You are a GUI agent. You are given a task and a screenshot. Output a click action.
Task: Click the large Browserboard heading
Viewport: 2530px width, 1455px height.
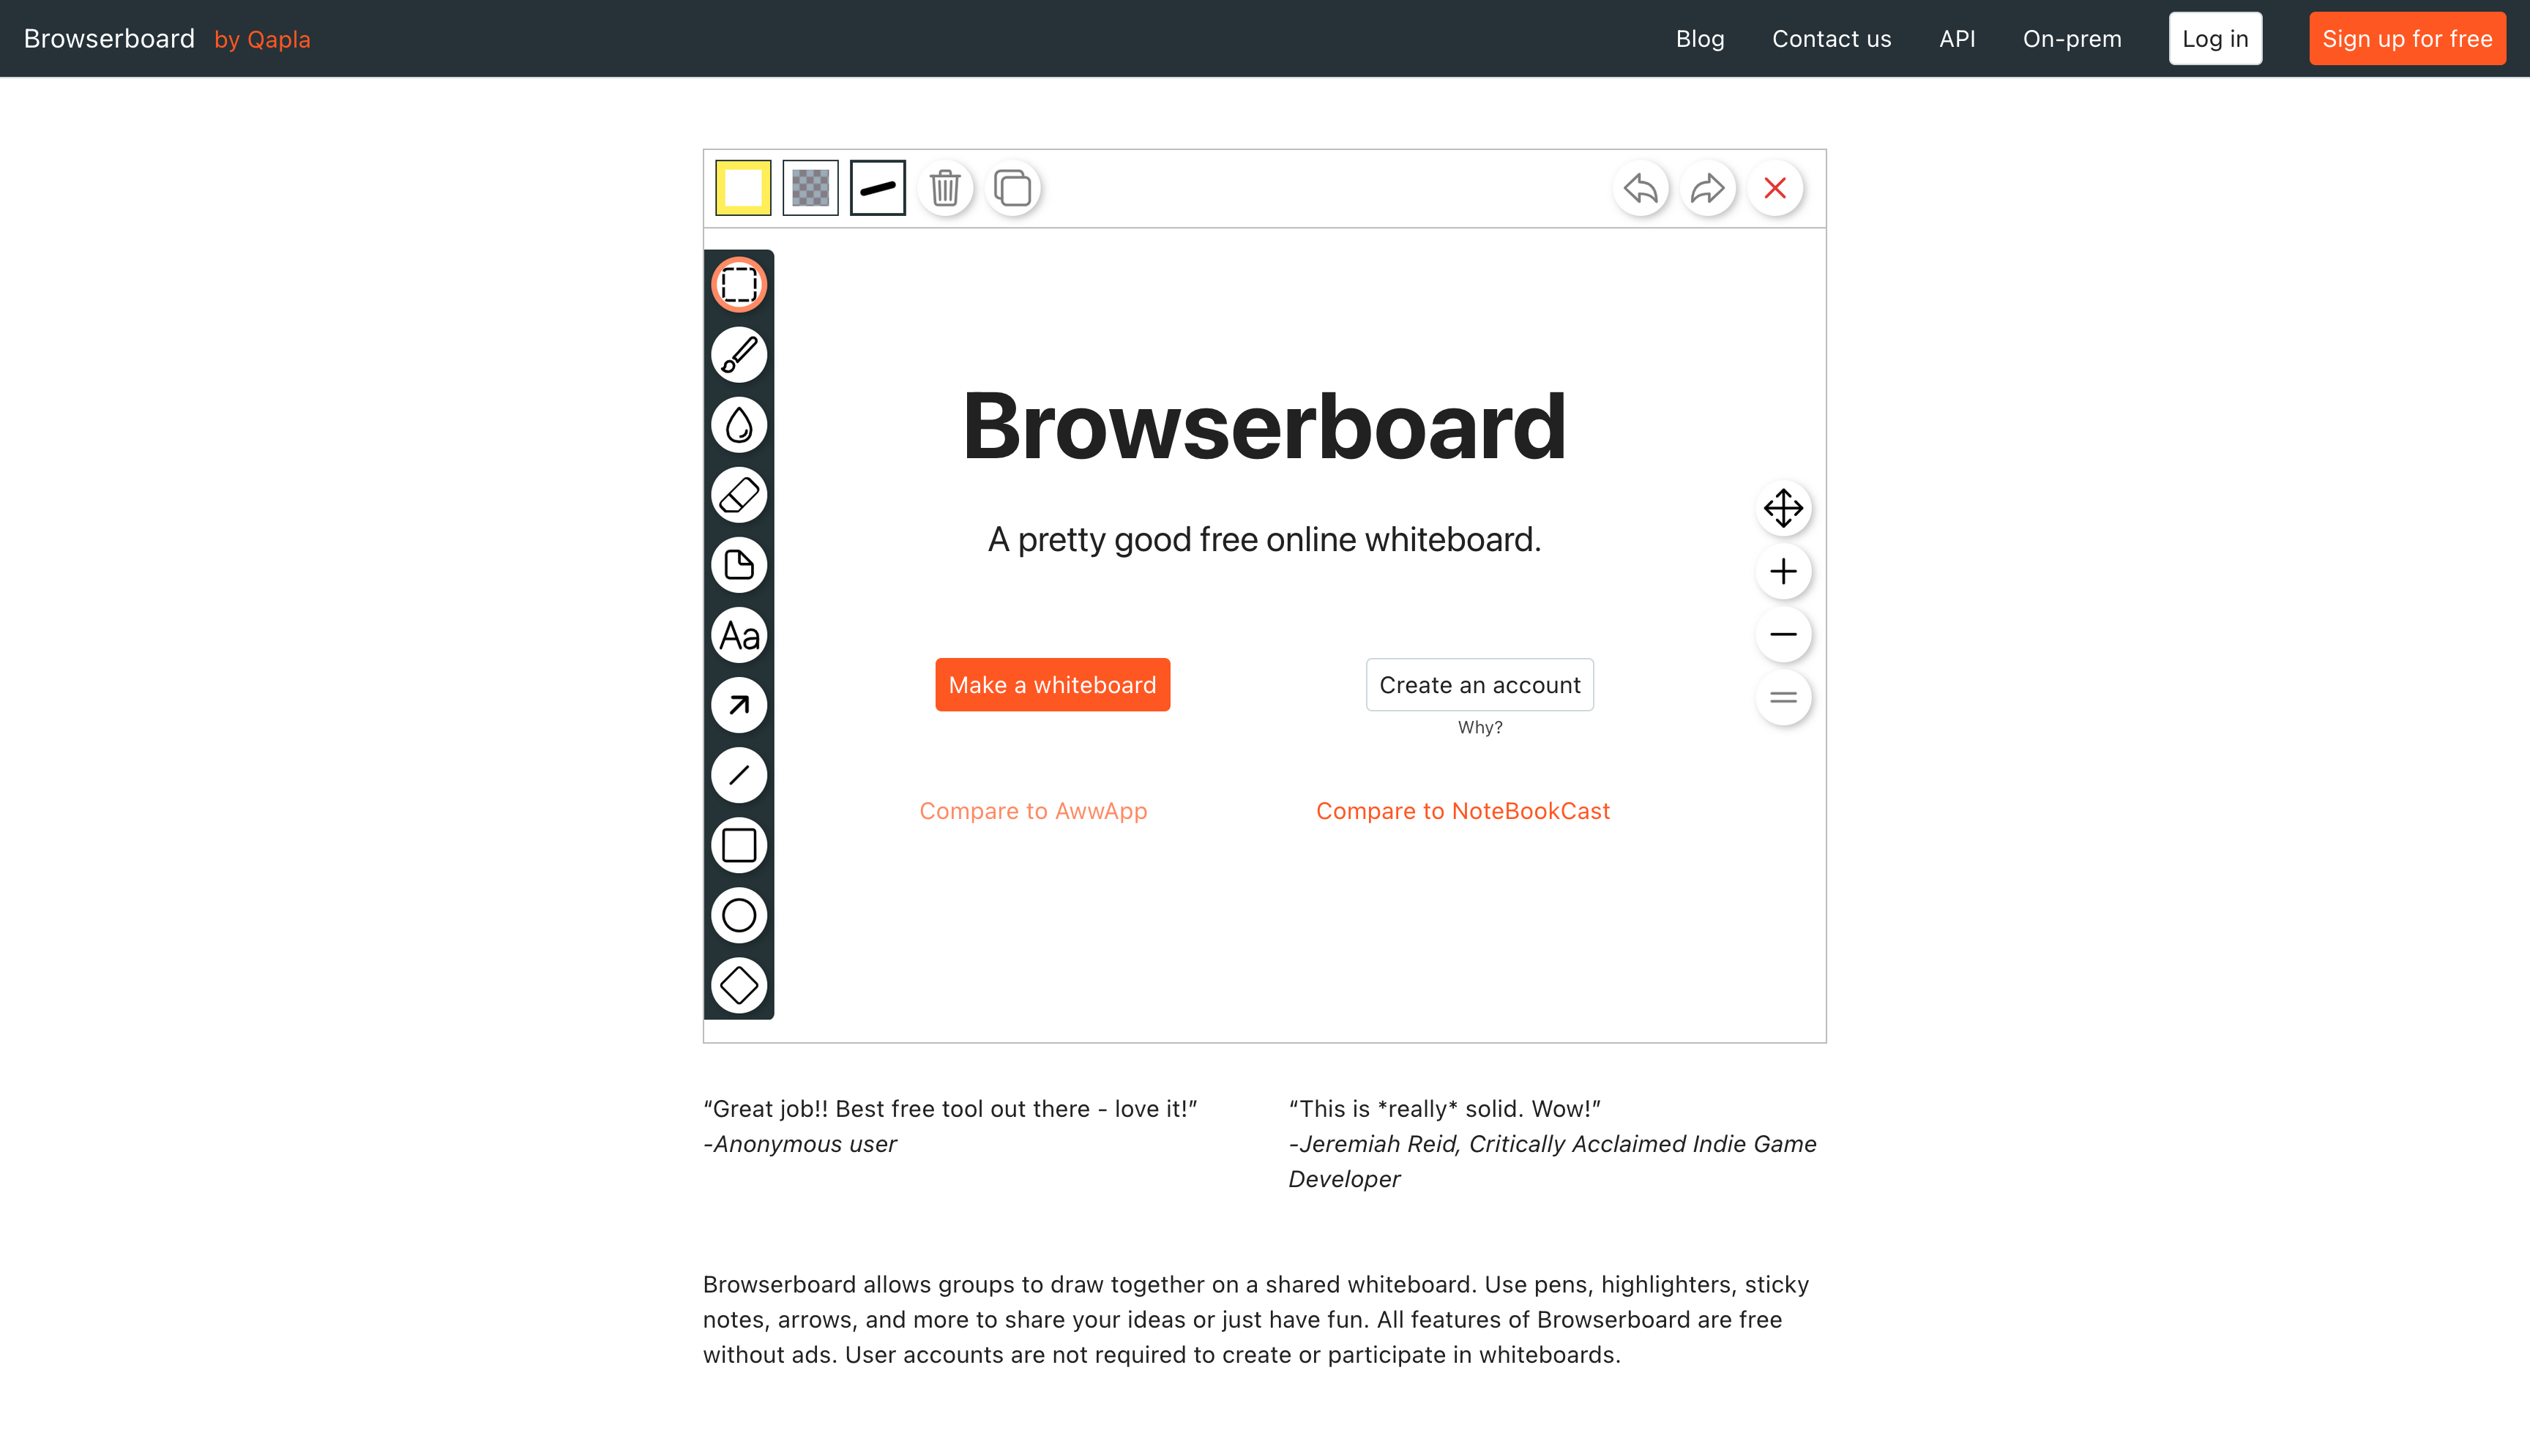(1264, 427)
